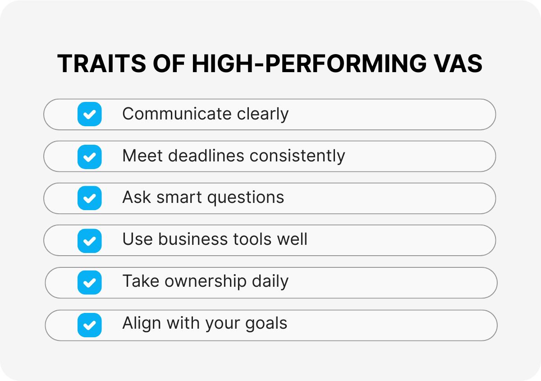Click the "Take ownership daily" label
The width and height of the screenshot is (541, 381).
point(205,281)
